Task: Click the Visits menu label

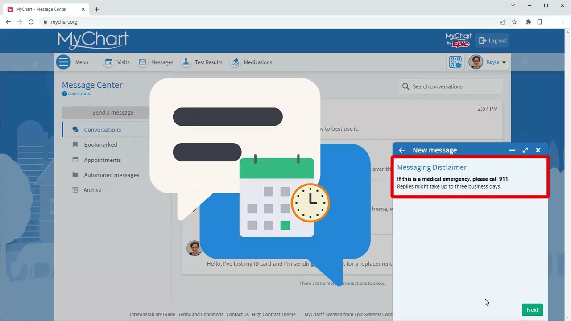Action: coord(123,62)
